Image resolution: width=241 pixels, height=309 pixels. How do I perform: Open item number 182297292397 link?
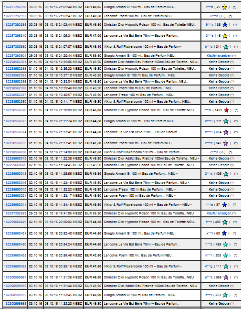click(x=15, y=16)
